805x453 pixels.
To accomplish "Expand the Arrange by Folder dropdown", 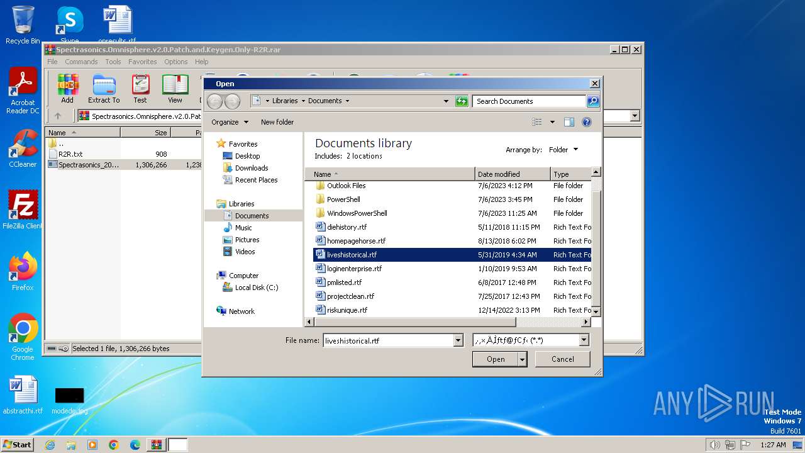I will tap(563, 150).
